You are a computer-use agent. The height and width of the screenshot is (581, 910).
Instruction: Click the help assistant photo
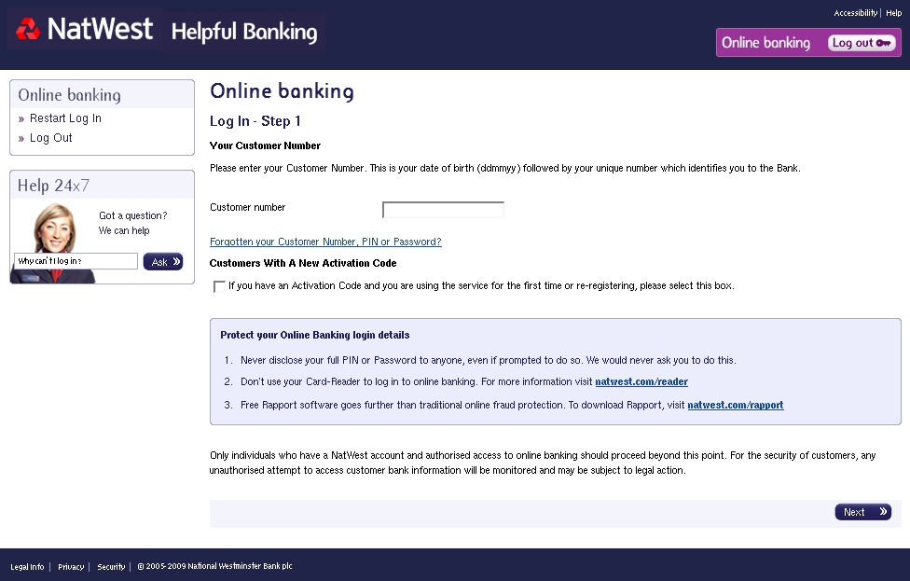tap(53, 242)
